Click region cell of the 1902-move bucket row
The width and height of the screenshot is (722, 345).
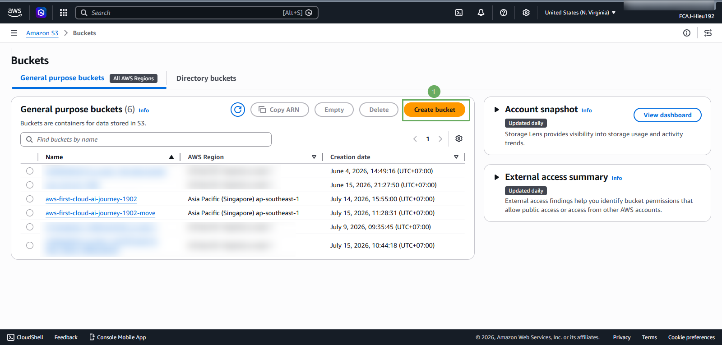pyautogui.click(x=243, y=213)
